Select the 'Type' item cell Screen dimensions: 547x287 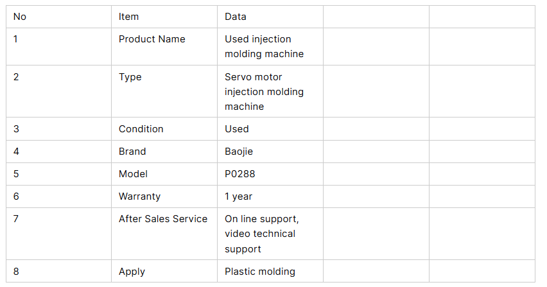[x=130, y=77]
